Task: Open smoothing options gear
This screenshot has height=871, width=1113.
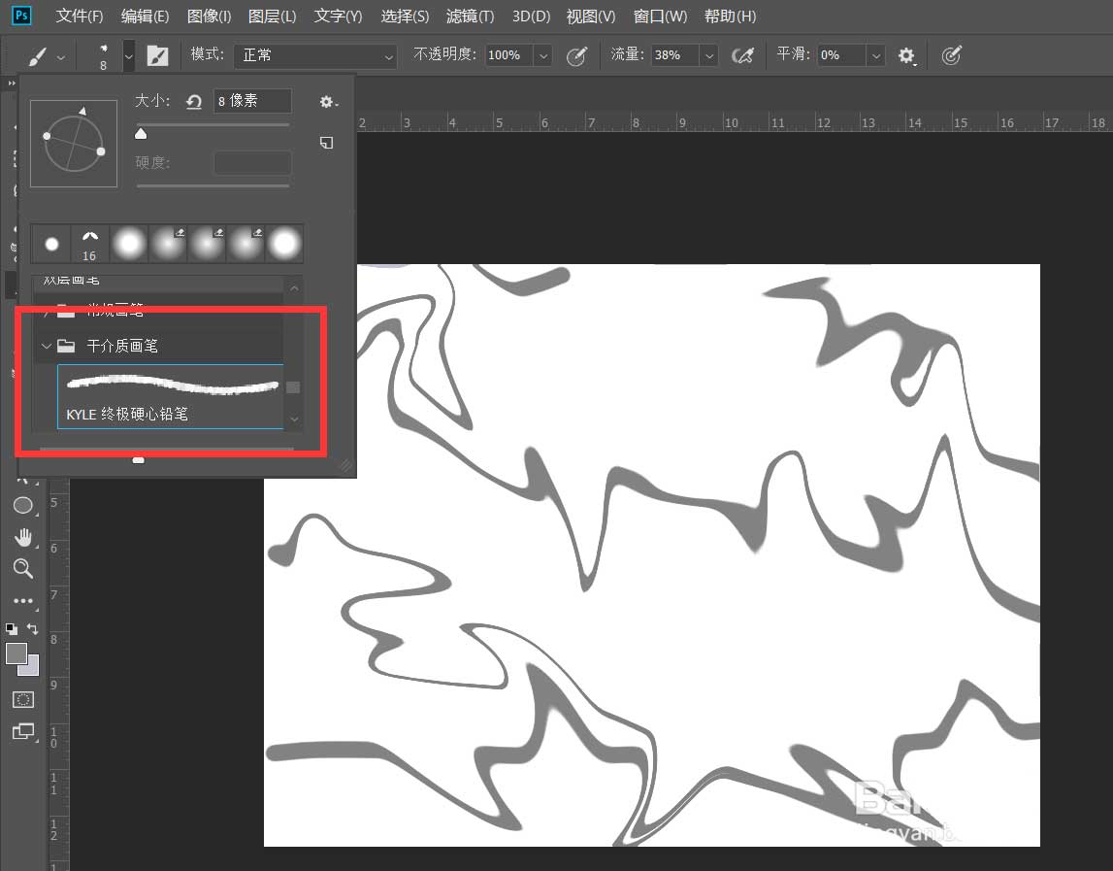Action: 906,55
